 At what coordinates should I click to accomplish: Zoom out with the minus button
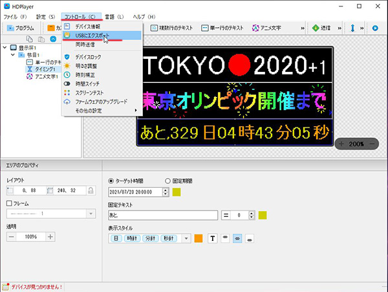372,144
